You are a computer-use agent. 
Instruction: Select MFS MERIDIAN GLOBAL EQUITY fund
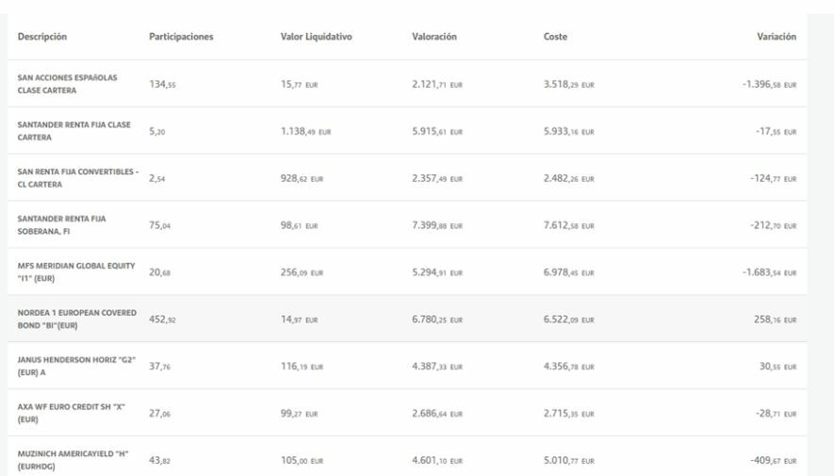[75, 271]
